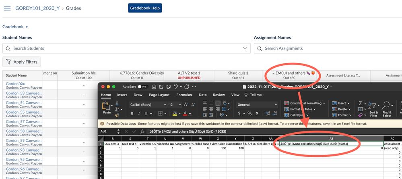Toggle Italic formatting in Excel

click(138, 113)
